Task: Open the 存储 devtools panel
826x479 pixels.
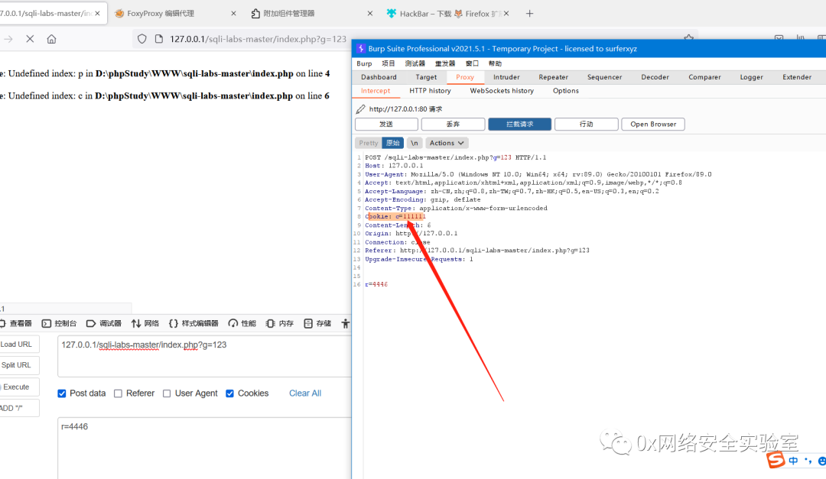Action: click(317, 323)
